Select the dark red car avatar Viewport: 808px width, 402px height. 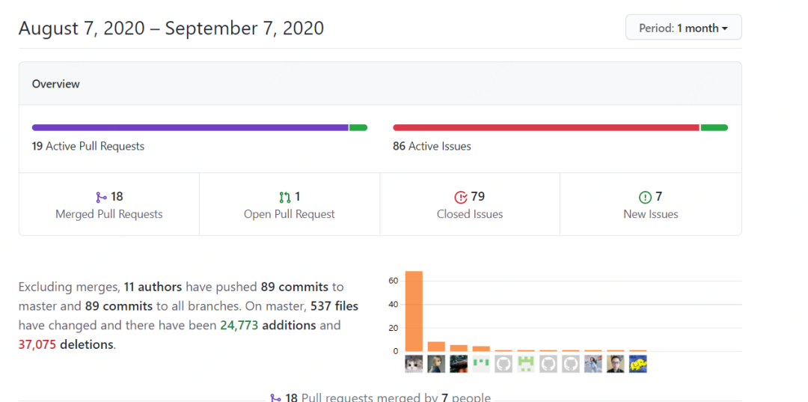point(459,364)
